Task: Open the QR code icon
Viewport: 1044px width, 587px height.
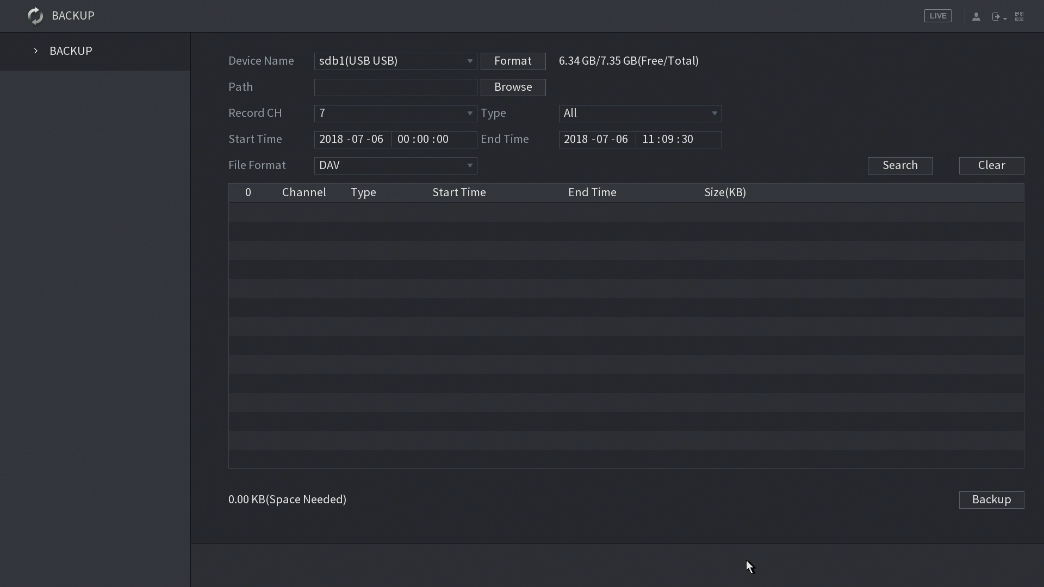Action: tap(1020, 16)
